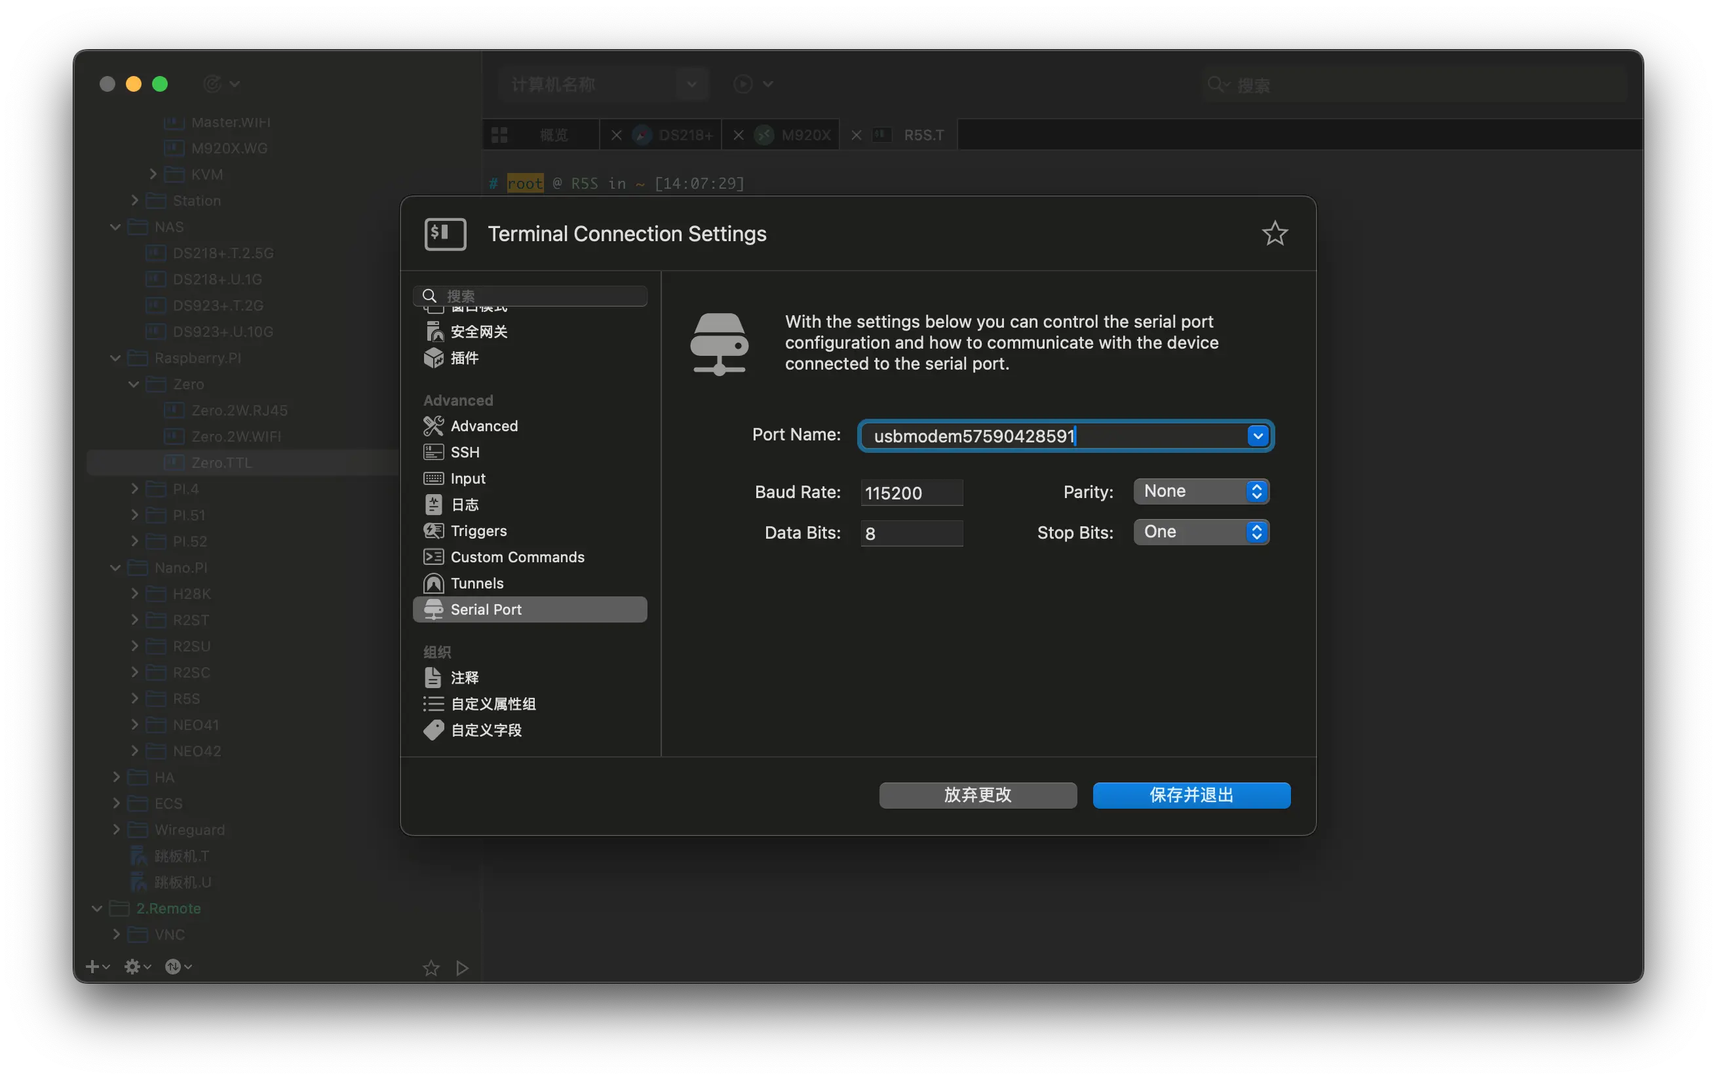Image resolution: width=1717 pixels, height=1080 pixels.
Task: Open the 插件 plugins section
Action: pyautogui.click(x=463, y=358)
